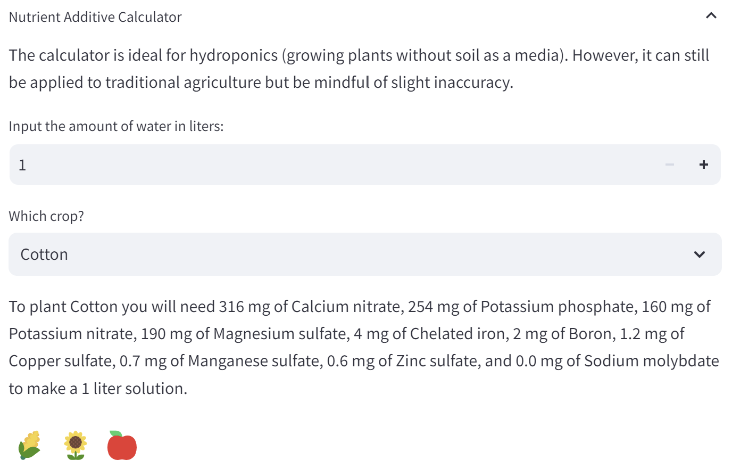Open the Which crop dropdown showing Cotton
The height and width of the screenshot is (476, 732).
coord(365,254)
